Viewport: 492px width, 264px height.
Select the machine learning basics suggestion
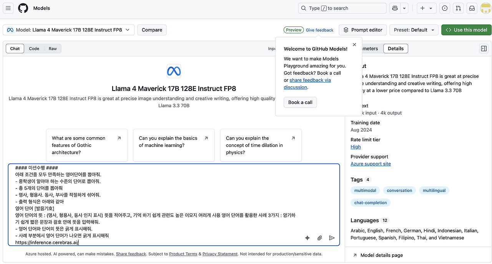click(174, 145)
